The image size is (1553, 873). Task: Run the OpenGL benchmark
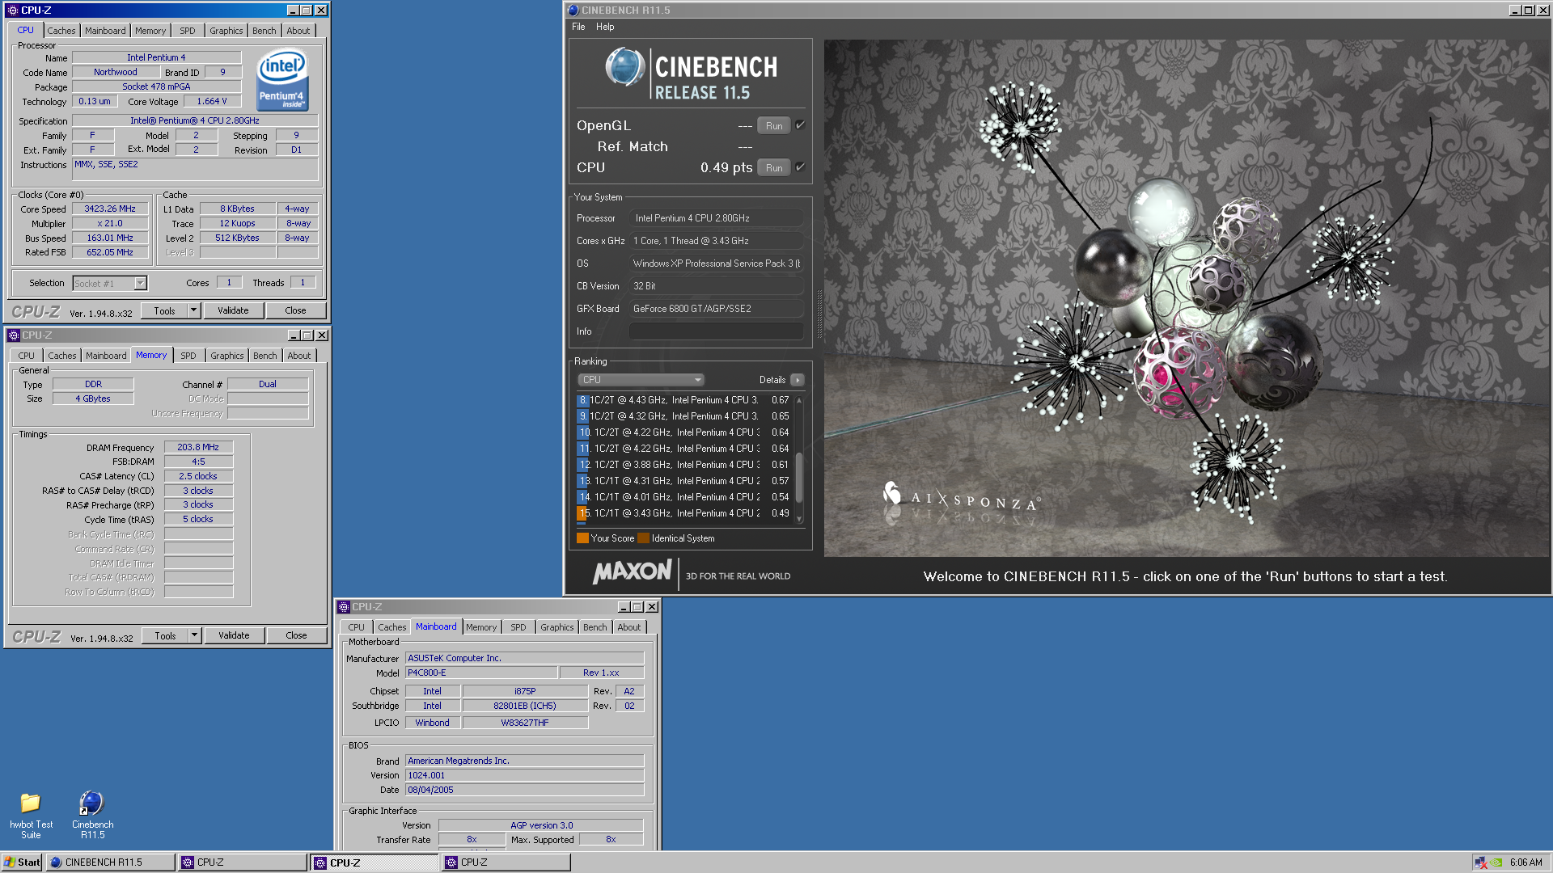click(774, 126)
